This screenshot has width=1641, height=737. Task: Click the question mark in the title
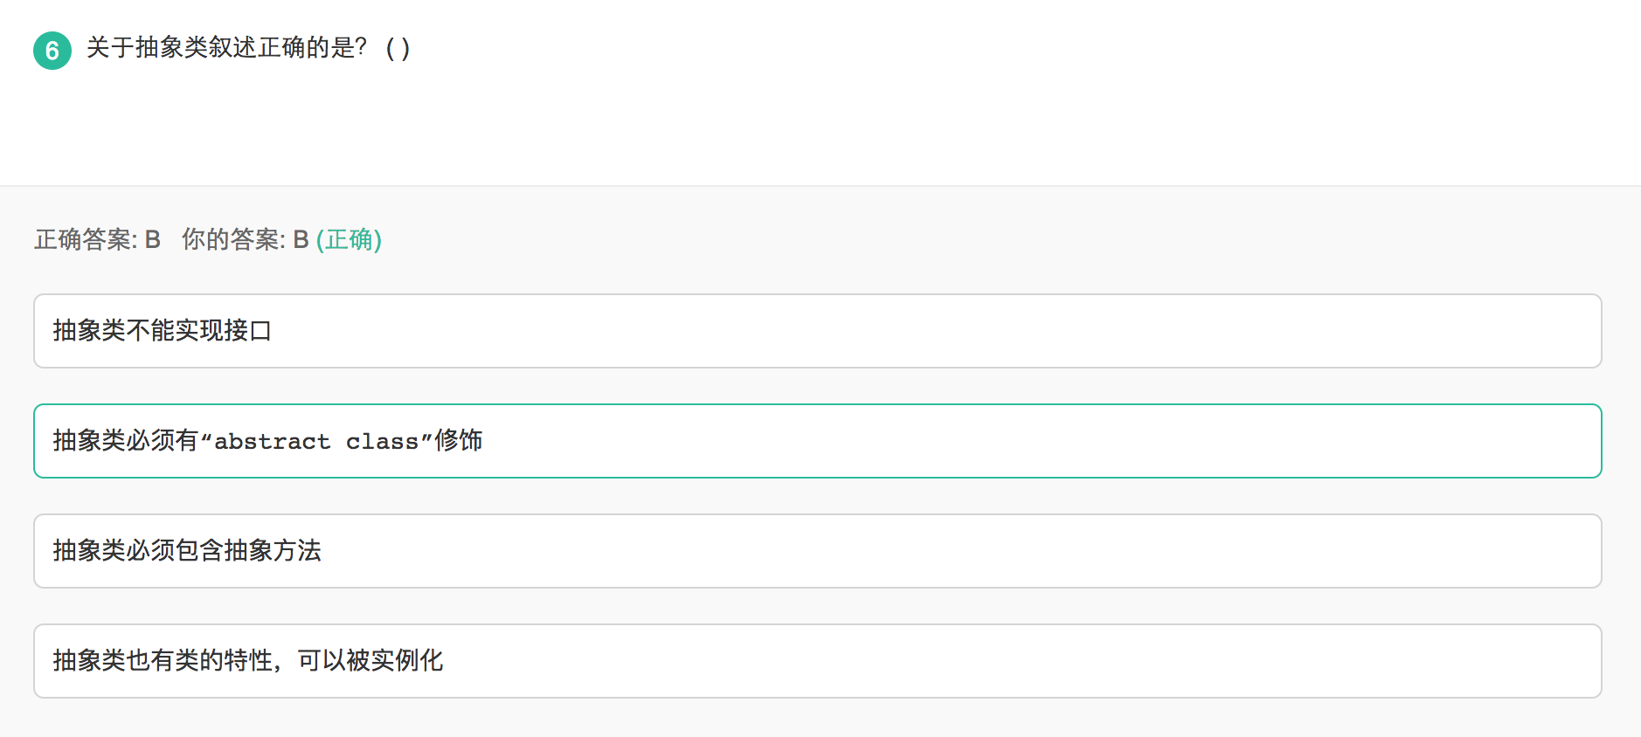362,48
